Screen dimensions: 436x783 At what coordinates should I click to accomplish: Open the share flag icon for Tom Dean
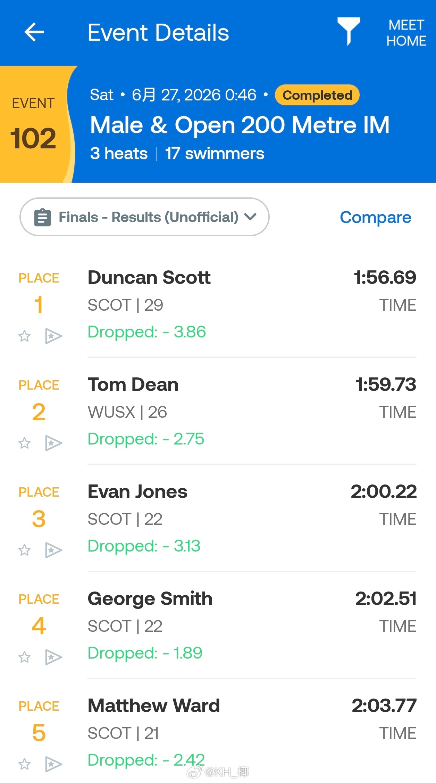pyautogui.click(x=53, y=443)
